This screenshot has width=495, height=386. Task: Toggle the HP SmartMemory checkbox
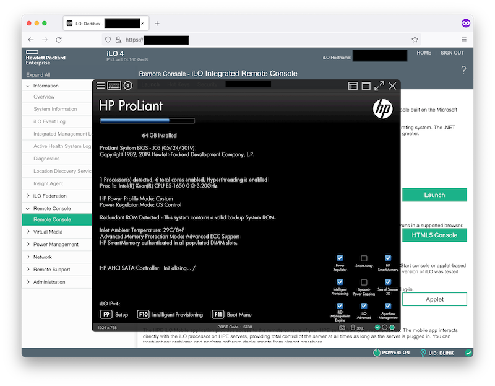(388, 258)
